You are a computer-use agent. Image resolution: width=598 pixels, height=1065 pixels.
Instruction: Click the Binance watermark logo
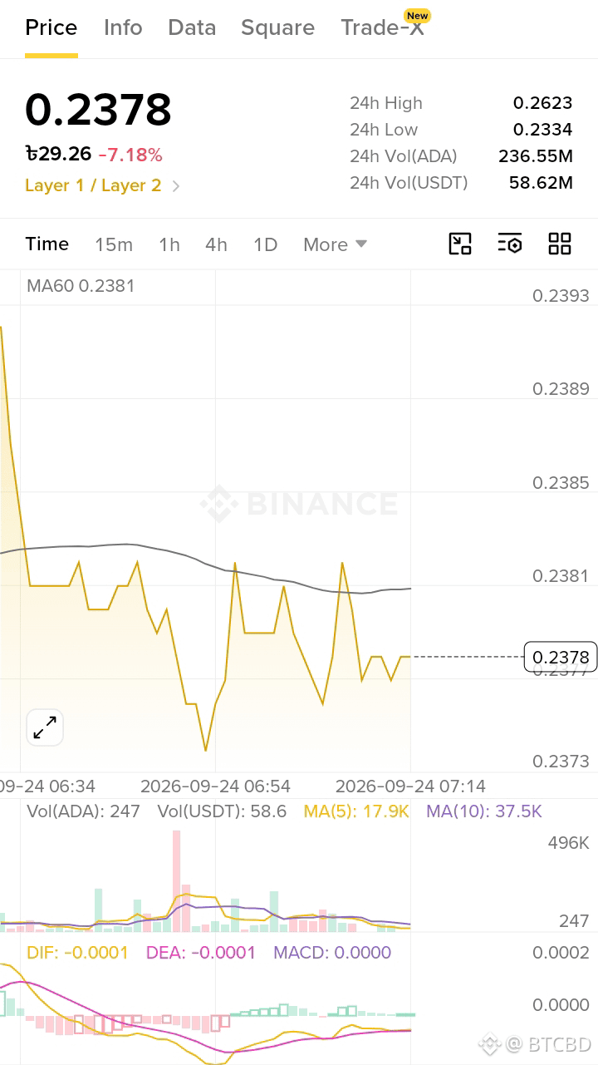(299, 504)
